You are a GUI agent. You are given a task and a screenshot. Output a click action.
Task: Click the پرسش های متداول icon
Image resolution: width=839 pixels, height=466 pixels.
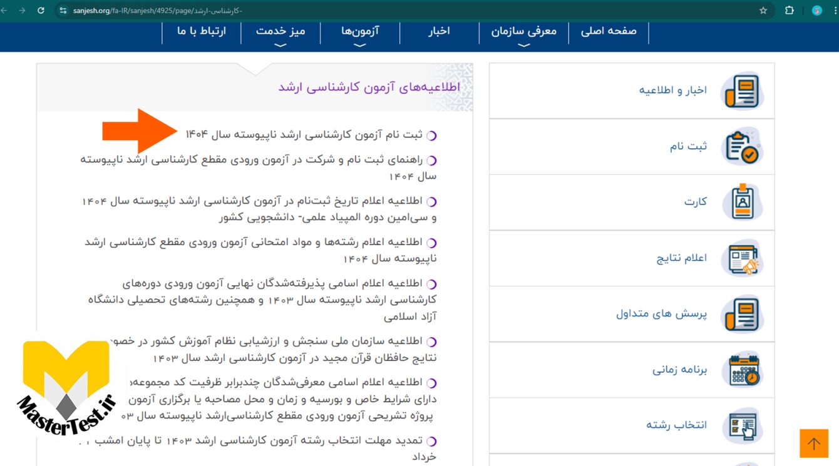(x=742, y=313)
